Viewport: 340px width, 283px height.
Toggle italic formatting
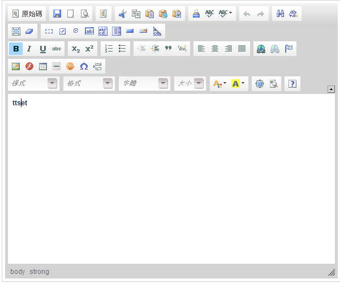(x=29, y=49)
